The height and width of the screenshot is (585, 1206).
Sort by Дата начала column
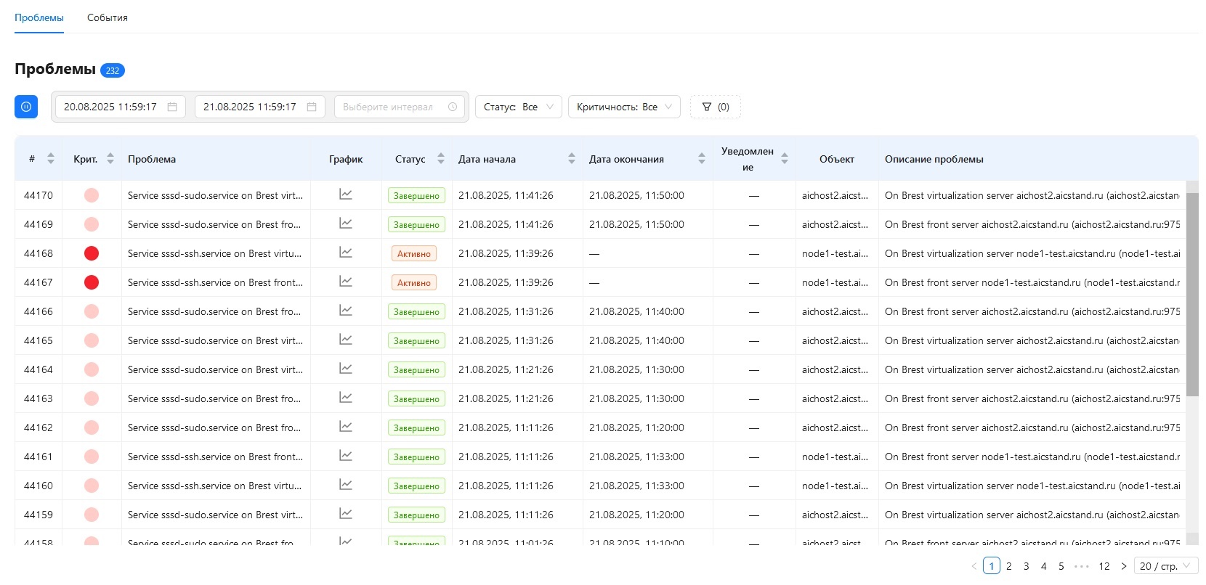pos(572,158)
